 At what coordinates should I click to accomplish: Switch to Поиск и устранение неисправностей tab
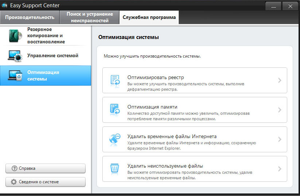click(x=90, y=17)
